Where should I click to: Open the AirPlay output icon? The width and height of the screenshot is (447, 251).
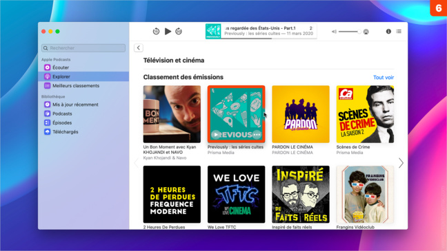(366, 32)
